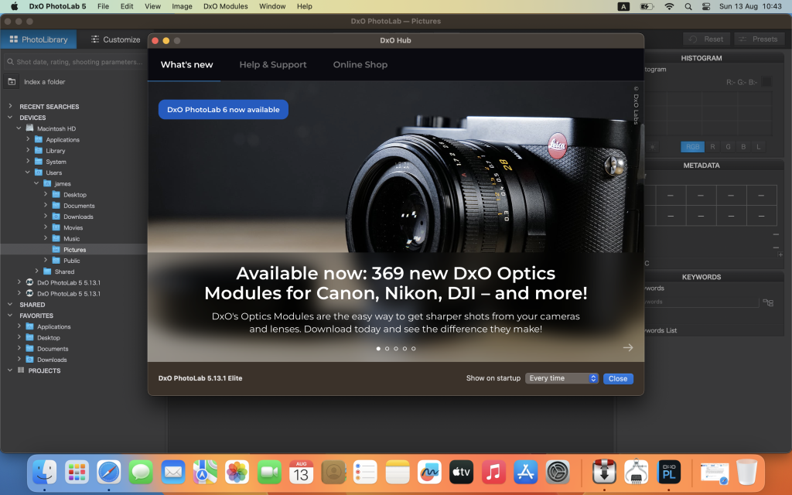This screenshot has height=495, width=792.
Task: Open Music app in the Dock
Action: pos(493,473)
